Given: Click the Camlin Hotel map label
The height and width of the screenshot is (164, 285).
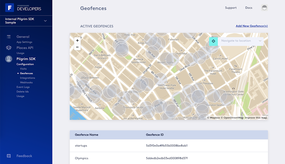Looking at the screenshot, I should click(220, 58).
